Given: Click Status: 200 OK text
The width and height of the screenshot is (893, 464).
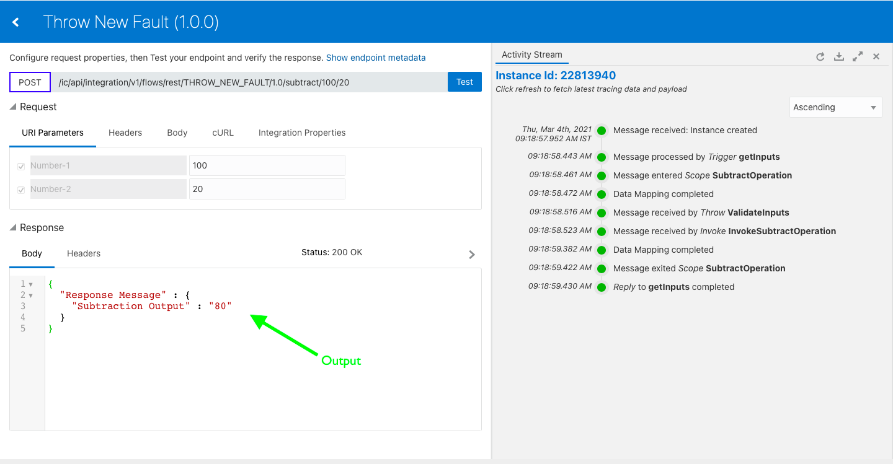Looking at the screenshot, I should (332, 252).
